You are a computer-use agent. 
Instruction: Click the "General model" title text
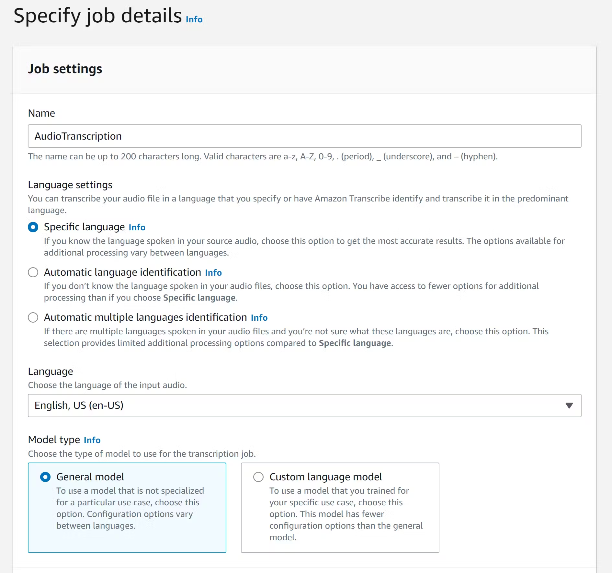click(x=90, y=477)
